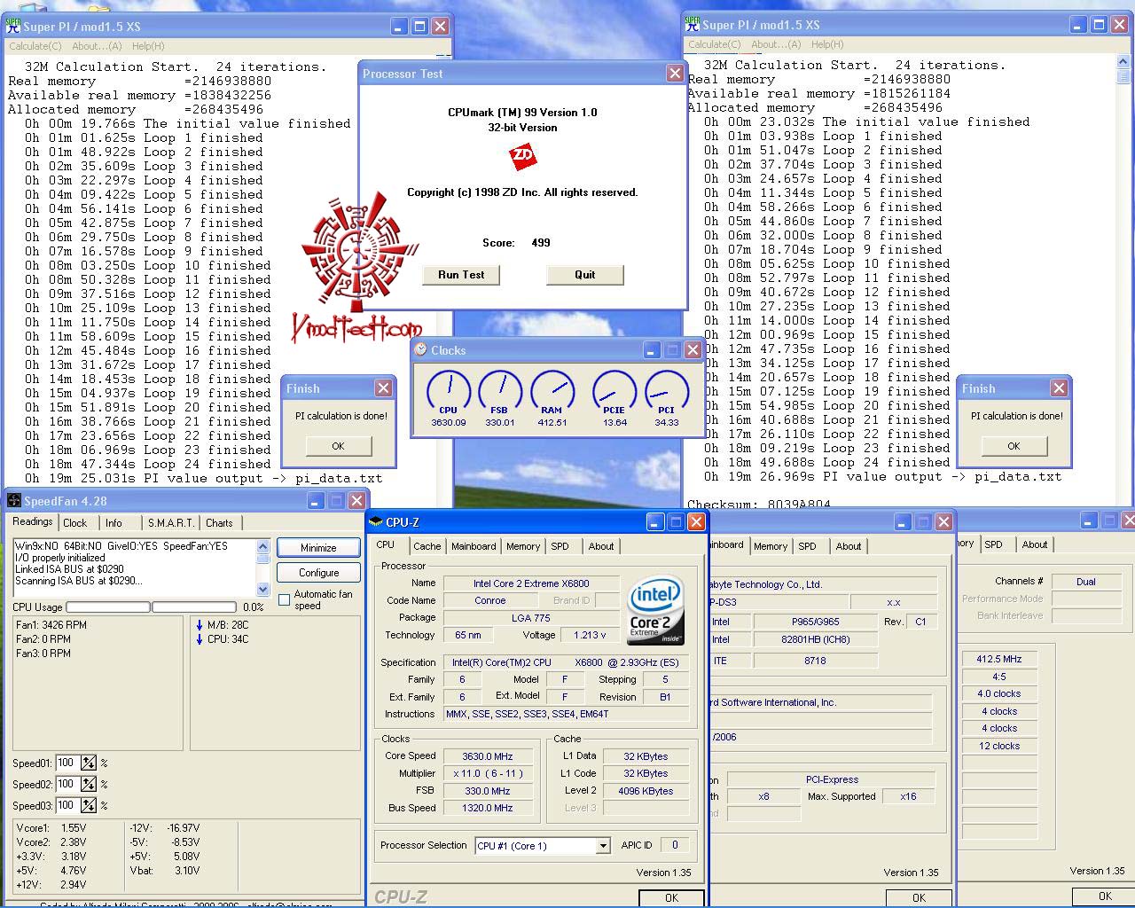Click the PCIE gauge in Clocks window
The width and height of the screenshot is (1135, 908).
pyautogui.click(x=614, y=392)
